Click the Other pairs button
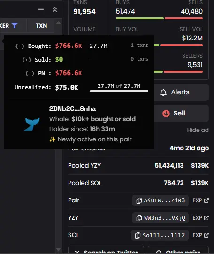Viewport: 214px width, 254px height. 178,250
